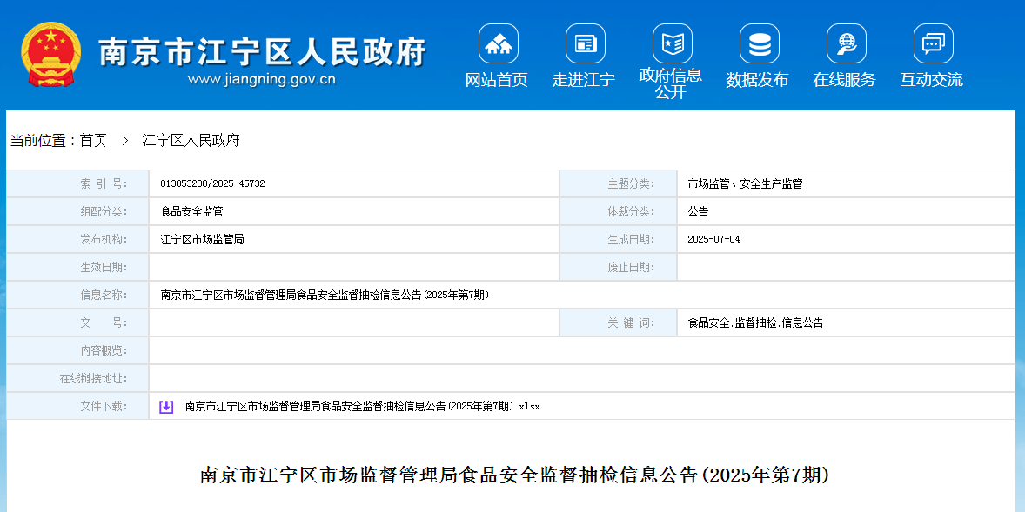Click the 组配分类 field label
The image size is (1025, 512).
coord(104,211)
